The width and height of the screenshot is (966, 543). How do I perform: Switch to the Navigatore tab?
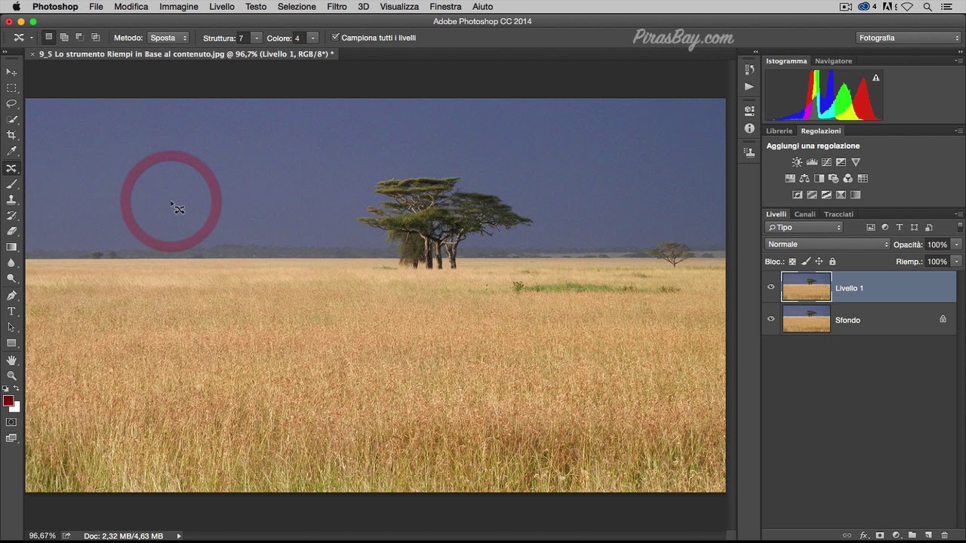click(833, 61)
